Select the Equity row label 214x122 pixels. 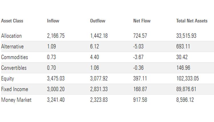point(7,79)
